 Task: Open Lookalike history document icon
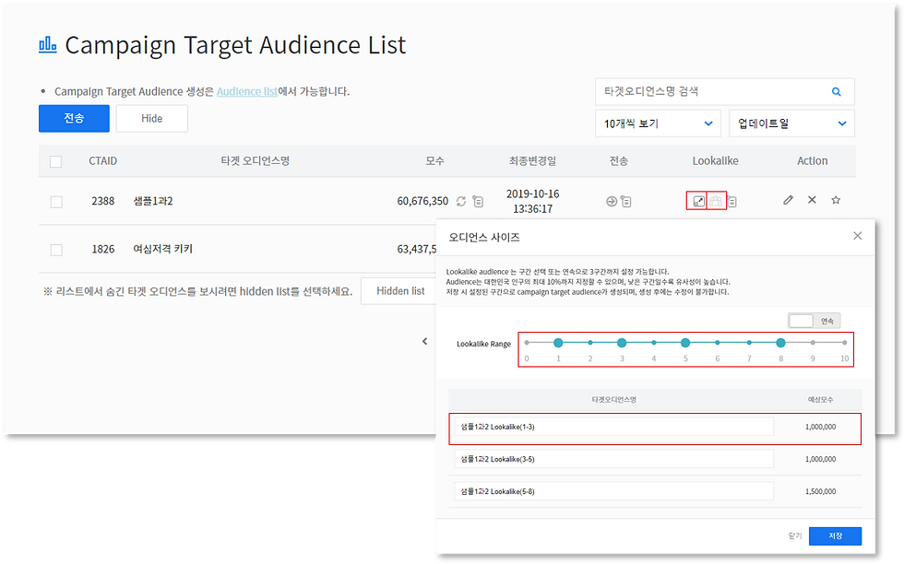[732, 201]
